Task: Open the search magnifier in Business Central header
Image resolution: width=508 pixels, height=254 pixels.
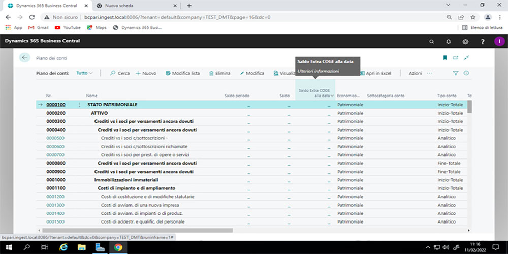Action: pyautogui.click(x=432, y=42)
